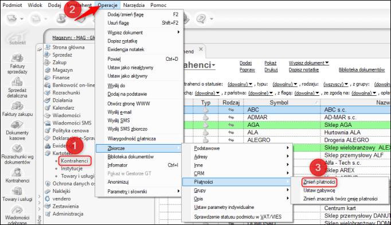Select Kontrahenci in the Kartoteki tree
Screen dimensions: 391x225
pos(75,161)
